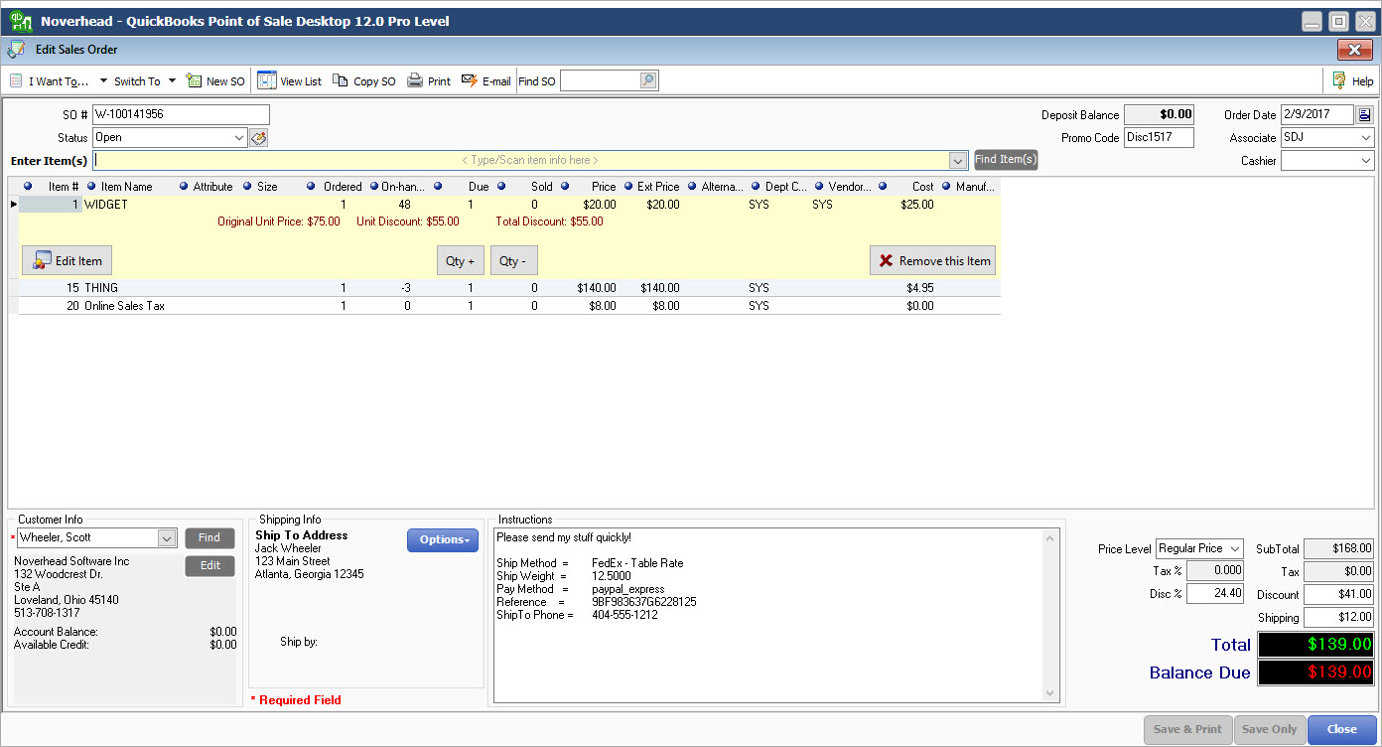Click the Promo Code field
Screen dimensions: 1382x747
point(1160,138)
